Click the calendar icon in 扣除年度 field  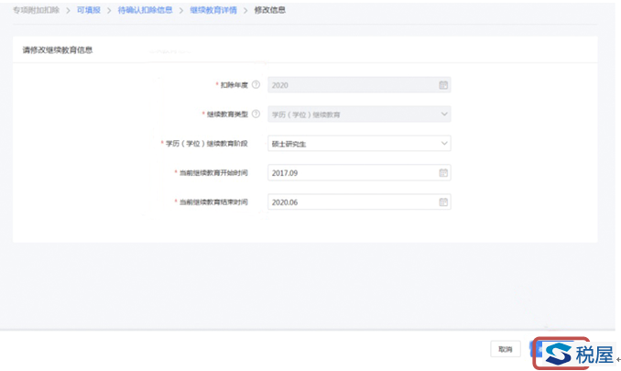tap(443, 84)
